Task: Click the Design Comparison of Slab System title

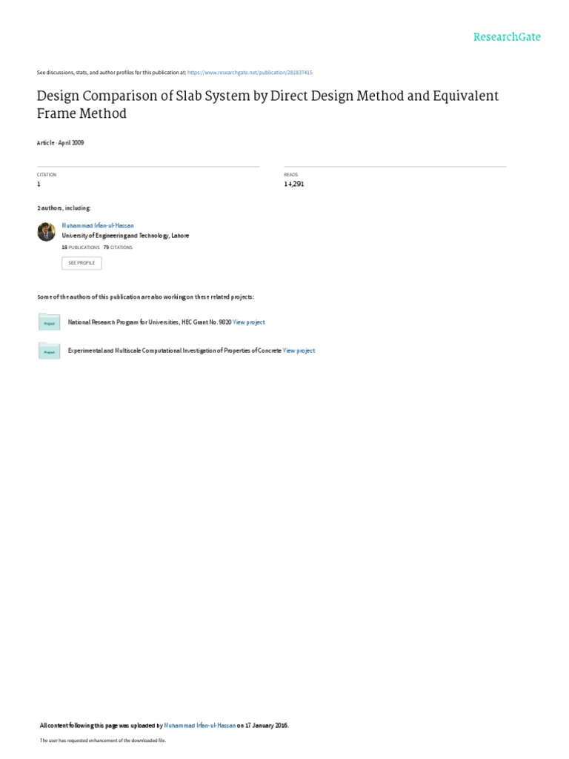Action: click(267, 104)
